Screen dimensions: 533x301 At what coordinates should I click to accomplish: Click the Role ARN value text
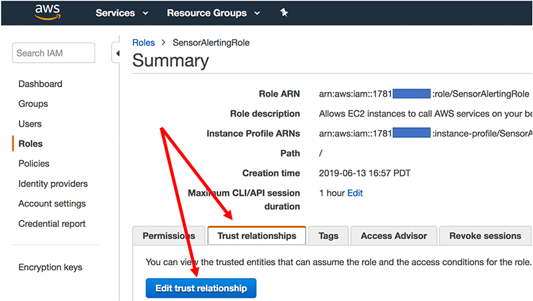424,94
